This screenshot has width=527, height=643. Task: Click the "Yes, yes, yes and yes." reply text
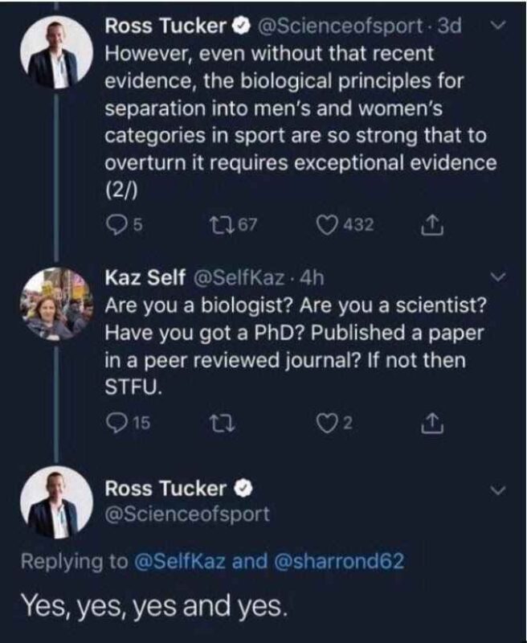tap(153, 602)
